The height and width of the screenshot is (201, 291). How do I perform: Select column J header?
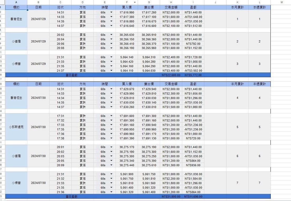click(215, 2)
